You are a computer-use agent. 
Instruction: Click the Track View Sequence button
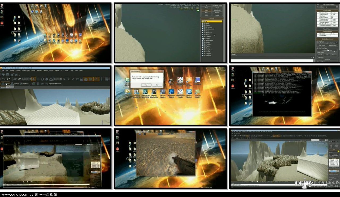327,59
